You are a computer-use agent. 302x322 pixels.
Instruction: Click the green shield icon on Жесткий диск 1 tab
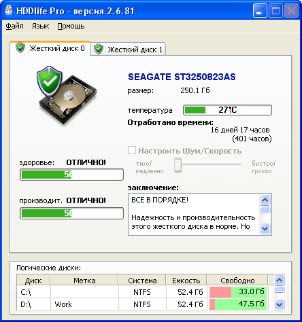tap(99, 49)
